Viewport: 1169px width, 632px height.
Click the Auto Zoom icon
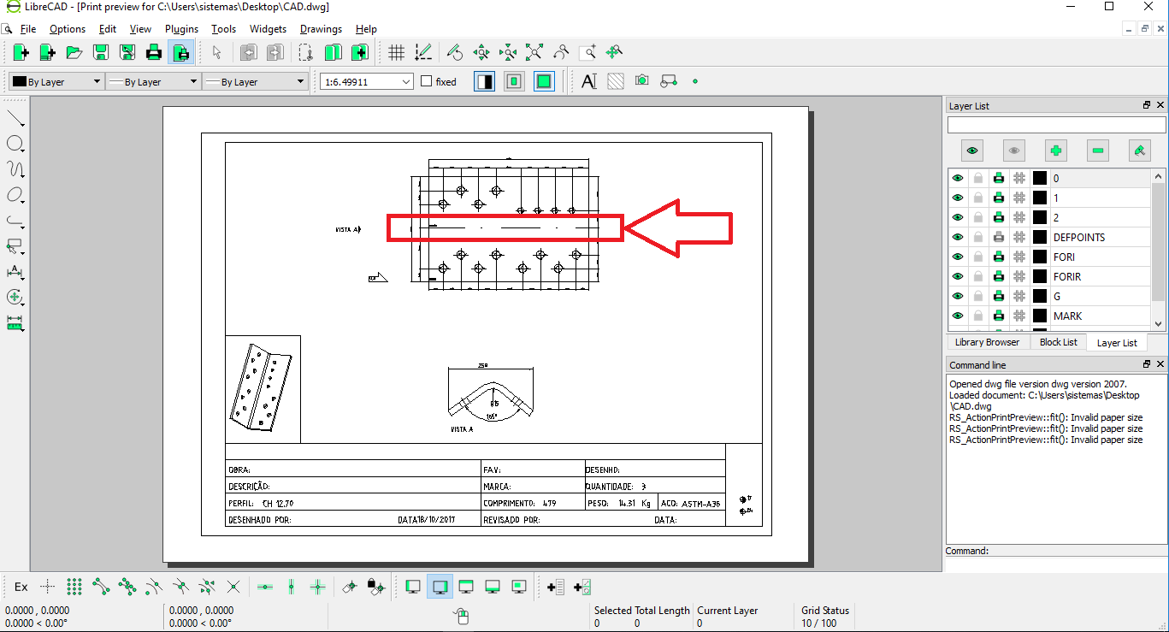[534, 53]
